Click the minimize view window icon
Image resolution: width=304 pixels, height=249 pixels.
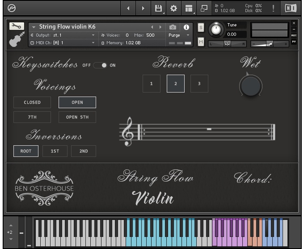pyautogui.click(x=204, y=8)
